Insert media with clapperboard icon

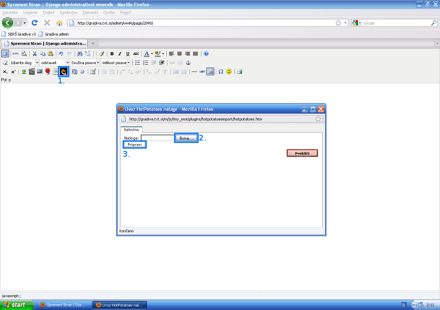(32, 72)
